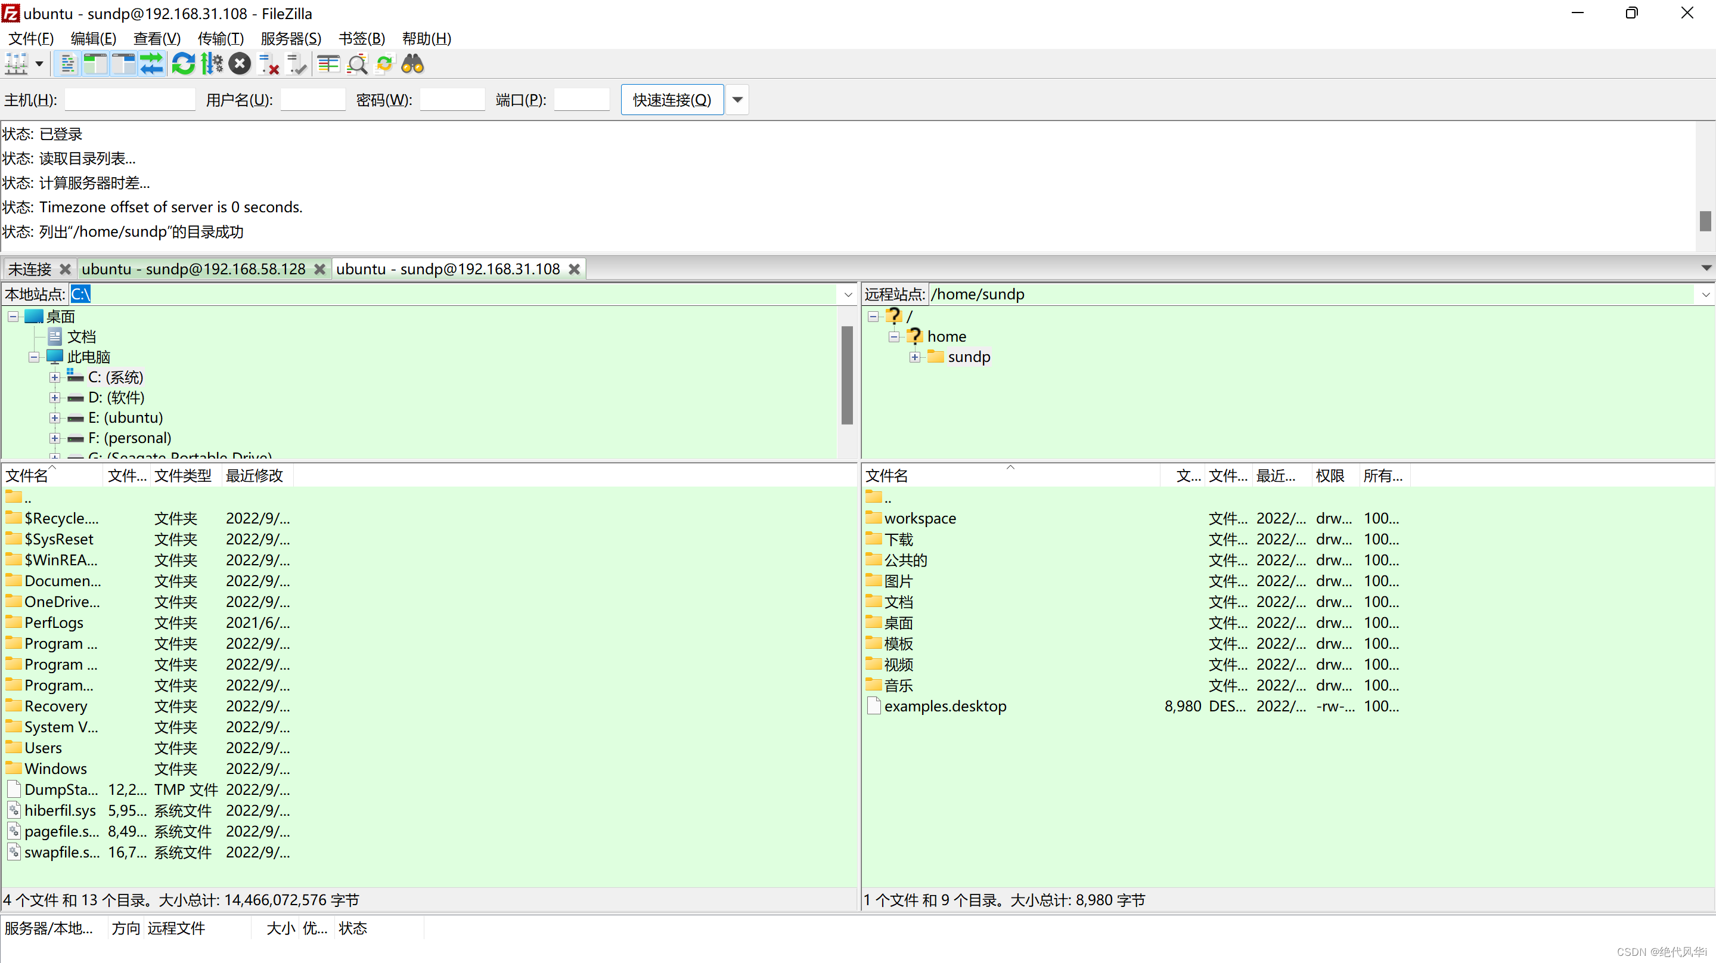The image size is (1716, 963).
Task: Click the 快速连接(Q) button
Action: tap(672, 100)
